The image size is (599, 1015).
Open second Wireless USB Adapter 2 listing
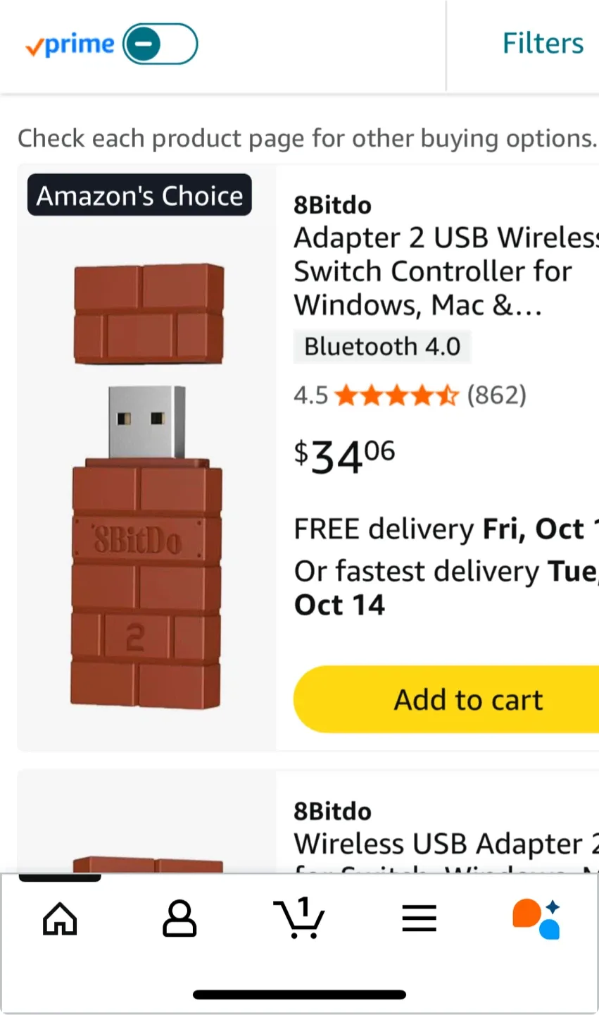click(446, 844)
